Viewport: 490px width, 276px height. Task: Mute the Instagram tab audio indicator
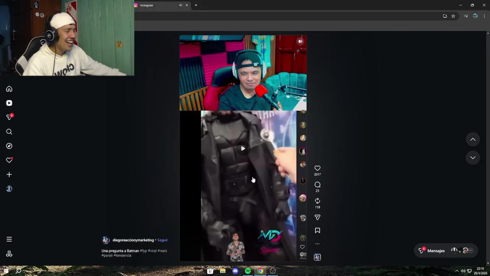coord(181,5)
